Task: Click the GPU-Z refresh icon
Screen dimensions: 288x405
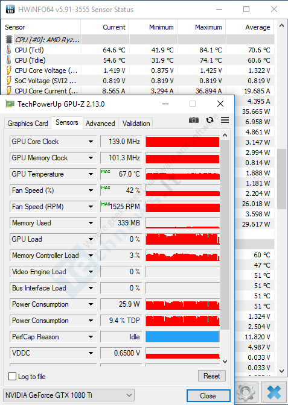Action: pos(210,120)
